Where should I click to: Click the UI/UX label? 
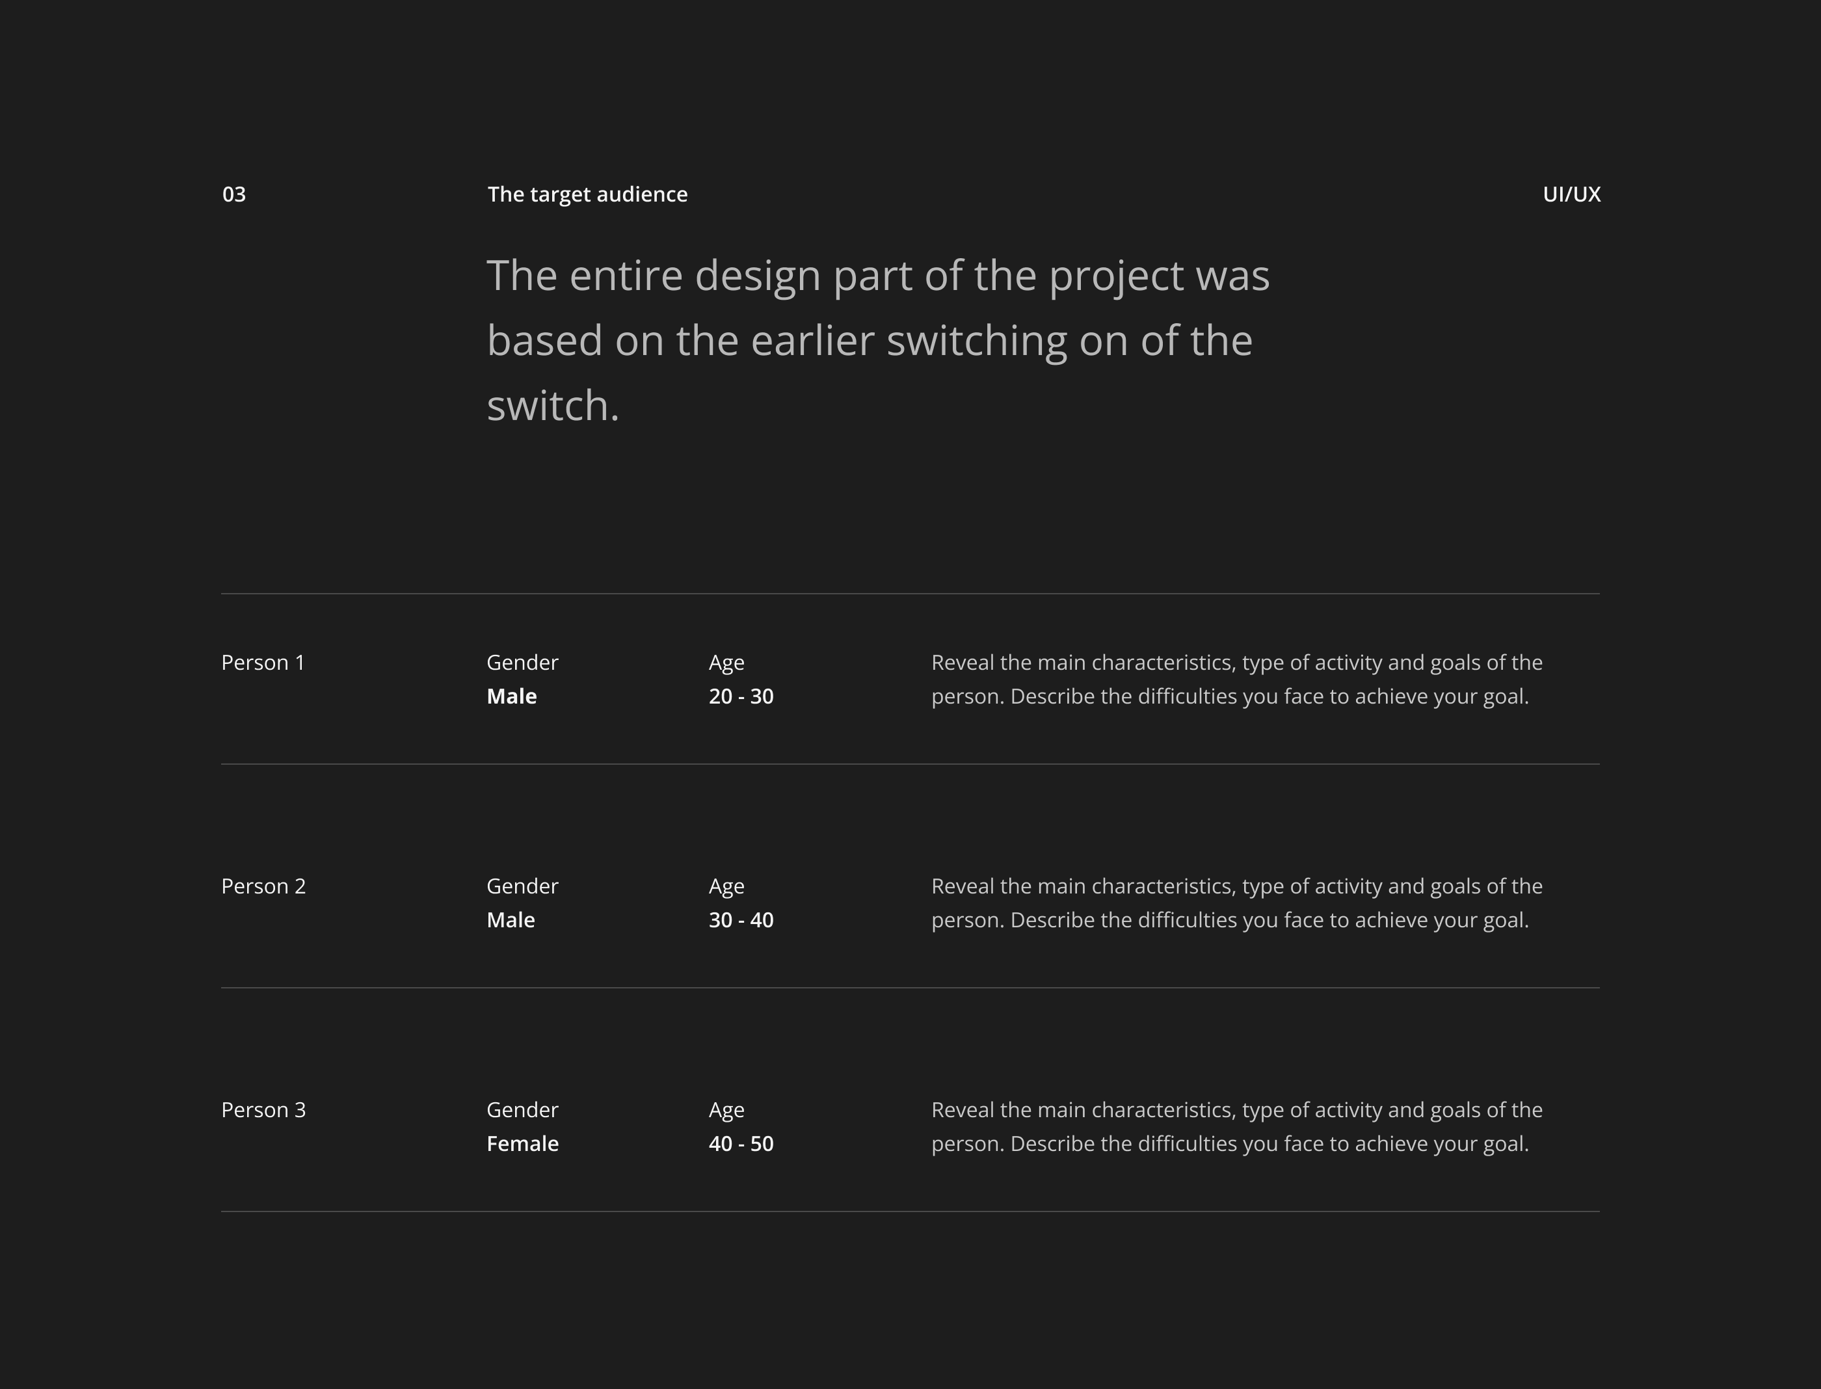click(1571, 194)
